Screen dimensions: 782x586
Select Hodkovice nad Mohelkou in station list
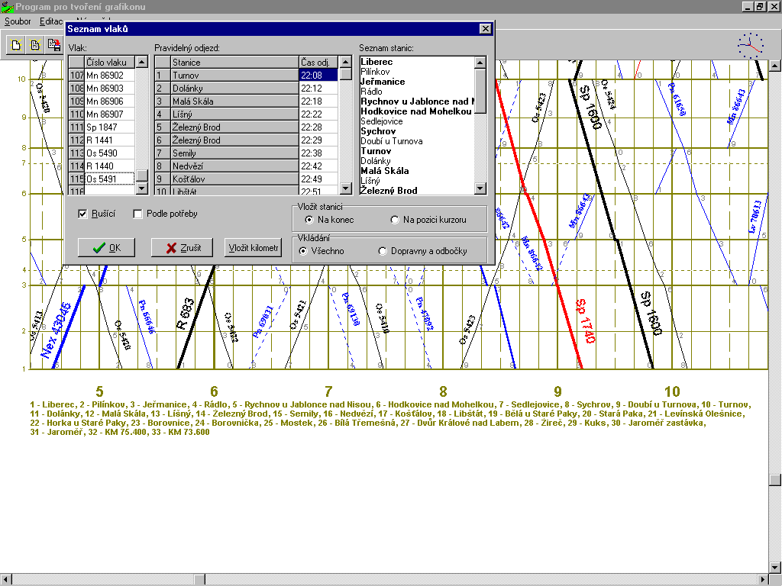point(416,111)
